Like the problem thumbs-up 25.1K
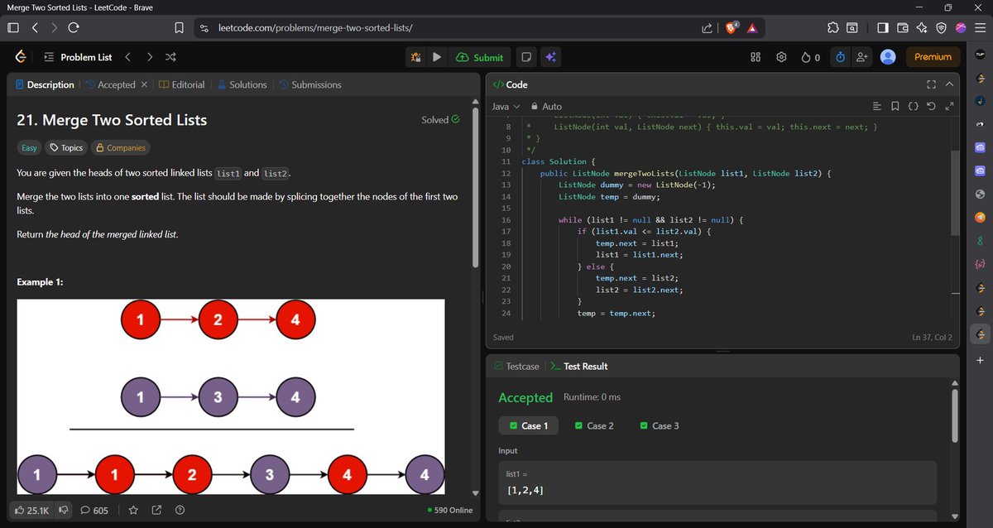Screen dimensions: 993x528 32,510
